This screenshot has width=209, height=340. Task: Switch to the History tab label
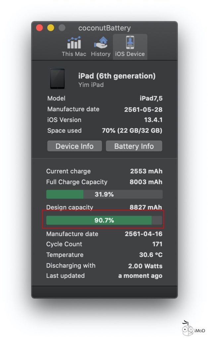(x=100, y=54)
